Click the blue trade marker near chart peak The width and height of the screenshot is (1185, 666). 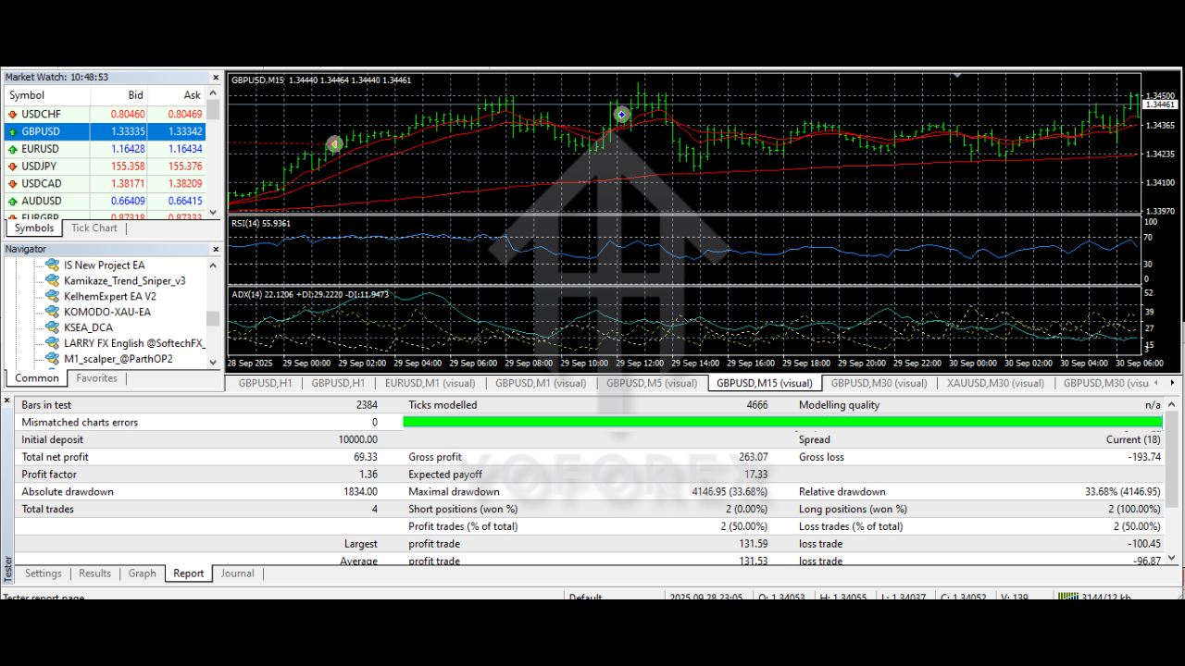[622, 115]
